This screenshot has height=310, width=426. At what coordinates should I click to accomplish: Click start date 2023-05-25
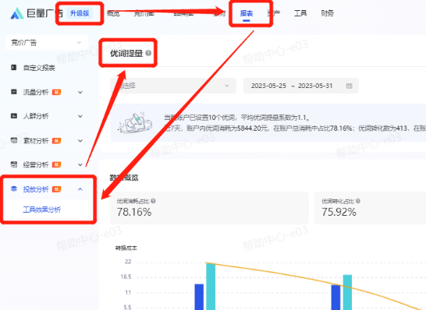268,86
